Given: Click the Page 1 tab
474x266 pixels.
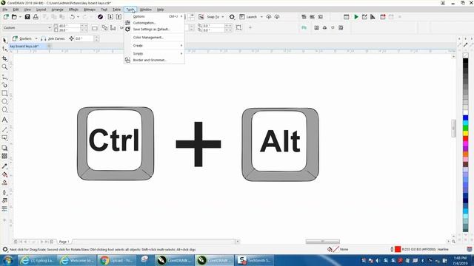Looking at the screenshot, I should pos(64,242).
